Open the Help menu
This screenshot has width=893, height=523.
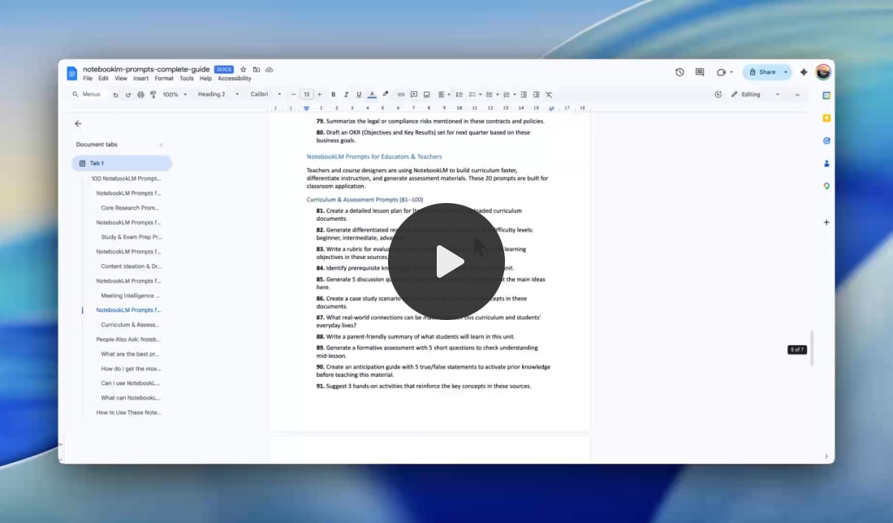205,79
